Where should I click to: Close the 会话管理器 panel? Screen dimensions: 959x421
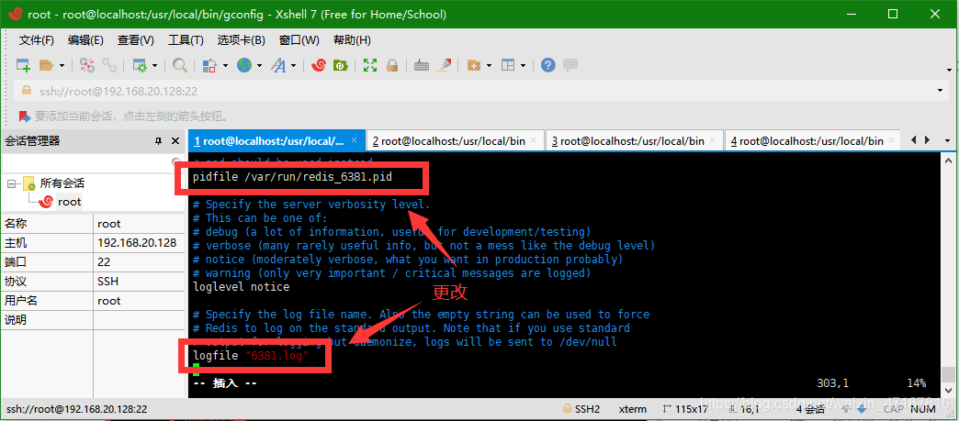(175, 141)
